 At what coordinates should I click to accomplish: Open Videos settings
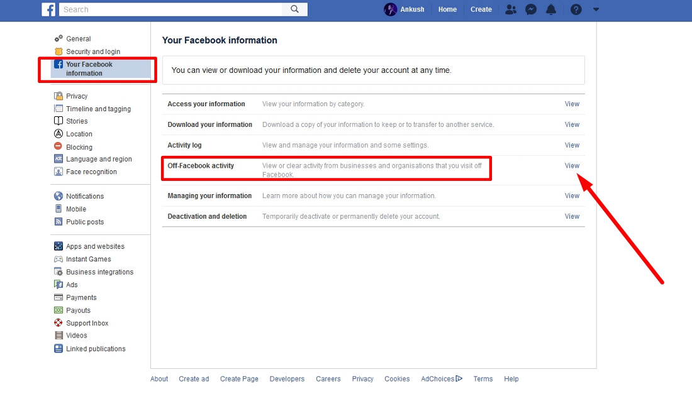(76, 336)
